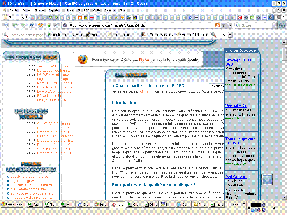Open the Outils menu
This screenshot has height=215, width=287.
coord(97,10)
